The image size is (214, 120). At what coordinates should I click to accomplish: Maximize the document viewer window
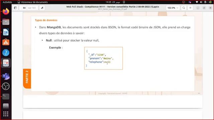(x=204, y=8)
